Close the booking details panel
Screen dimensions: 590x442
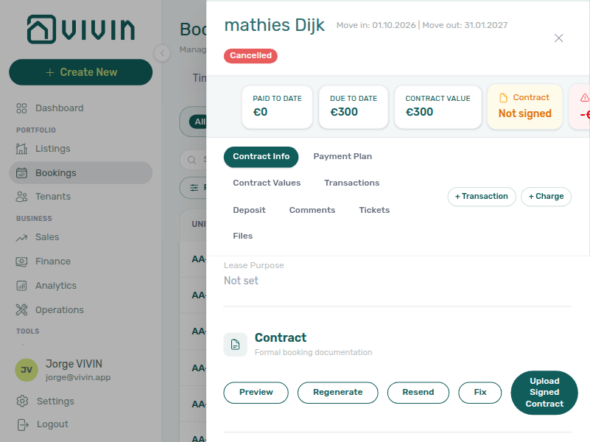click(559, 38)
